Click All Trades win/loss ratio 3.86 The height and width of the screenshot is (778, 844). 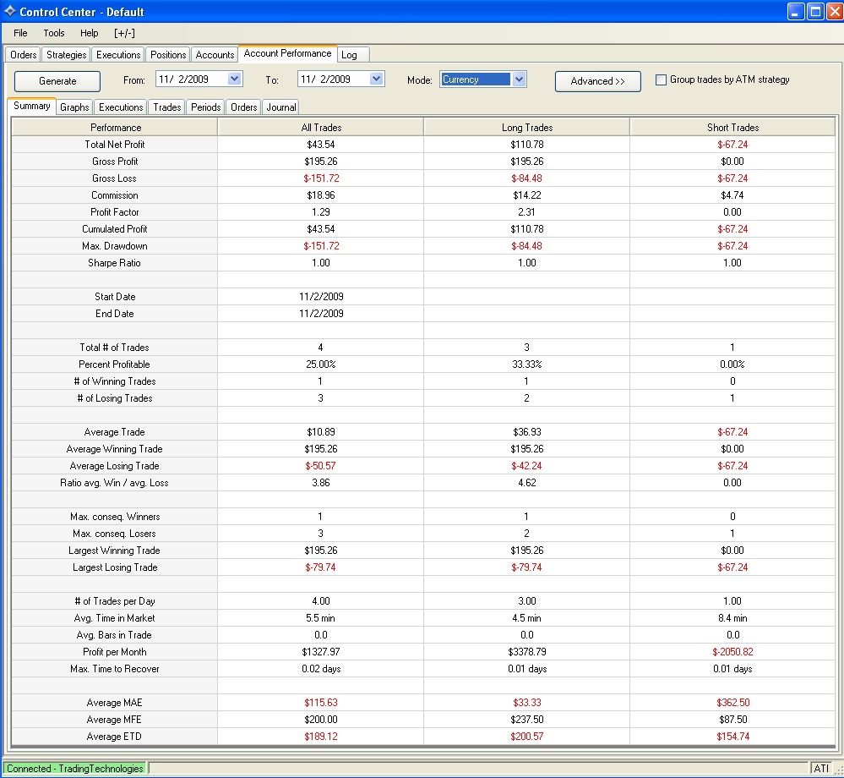[321, 482]
